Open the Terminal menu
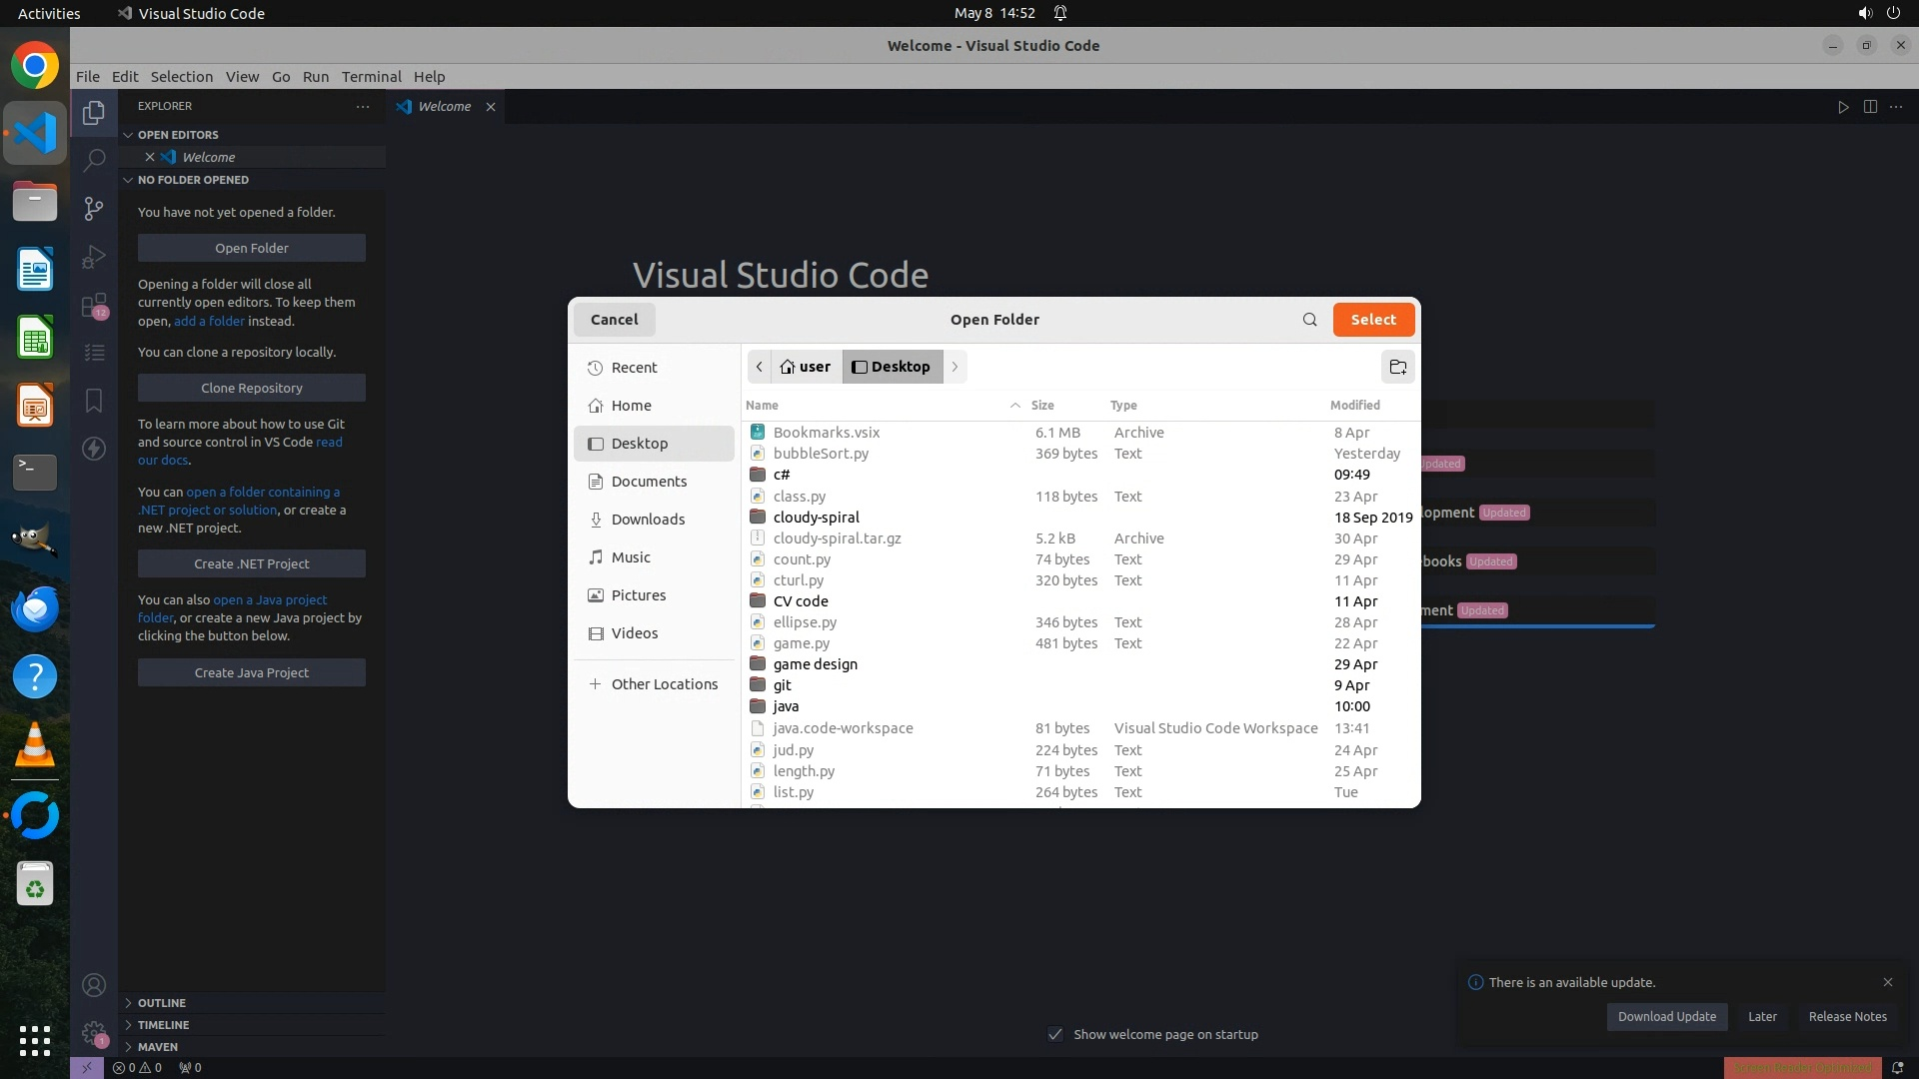1919x1079 pixels. (x=371, y=77)
